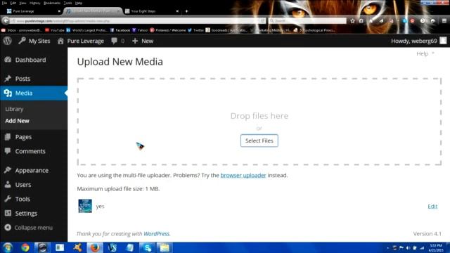Select the Media sidebar section
This screenshot has height=253, width=450.
[34, 93]
